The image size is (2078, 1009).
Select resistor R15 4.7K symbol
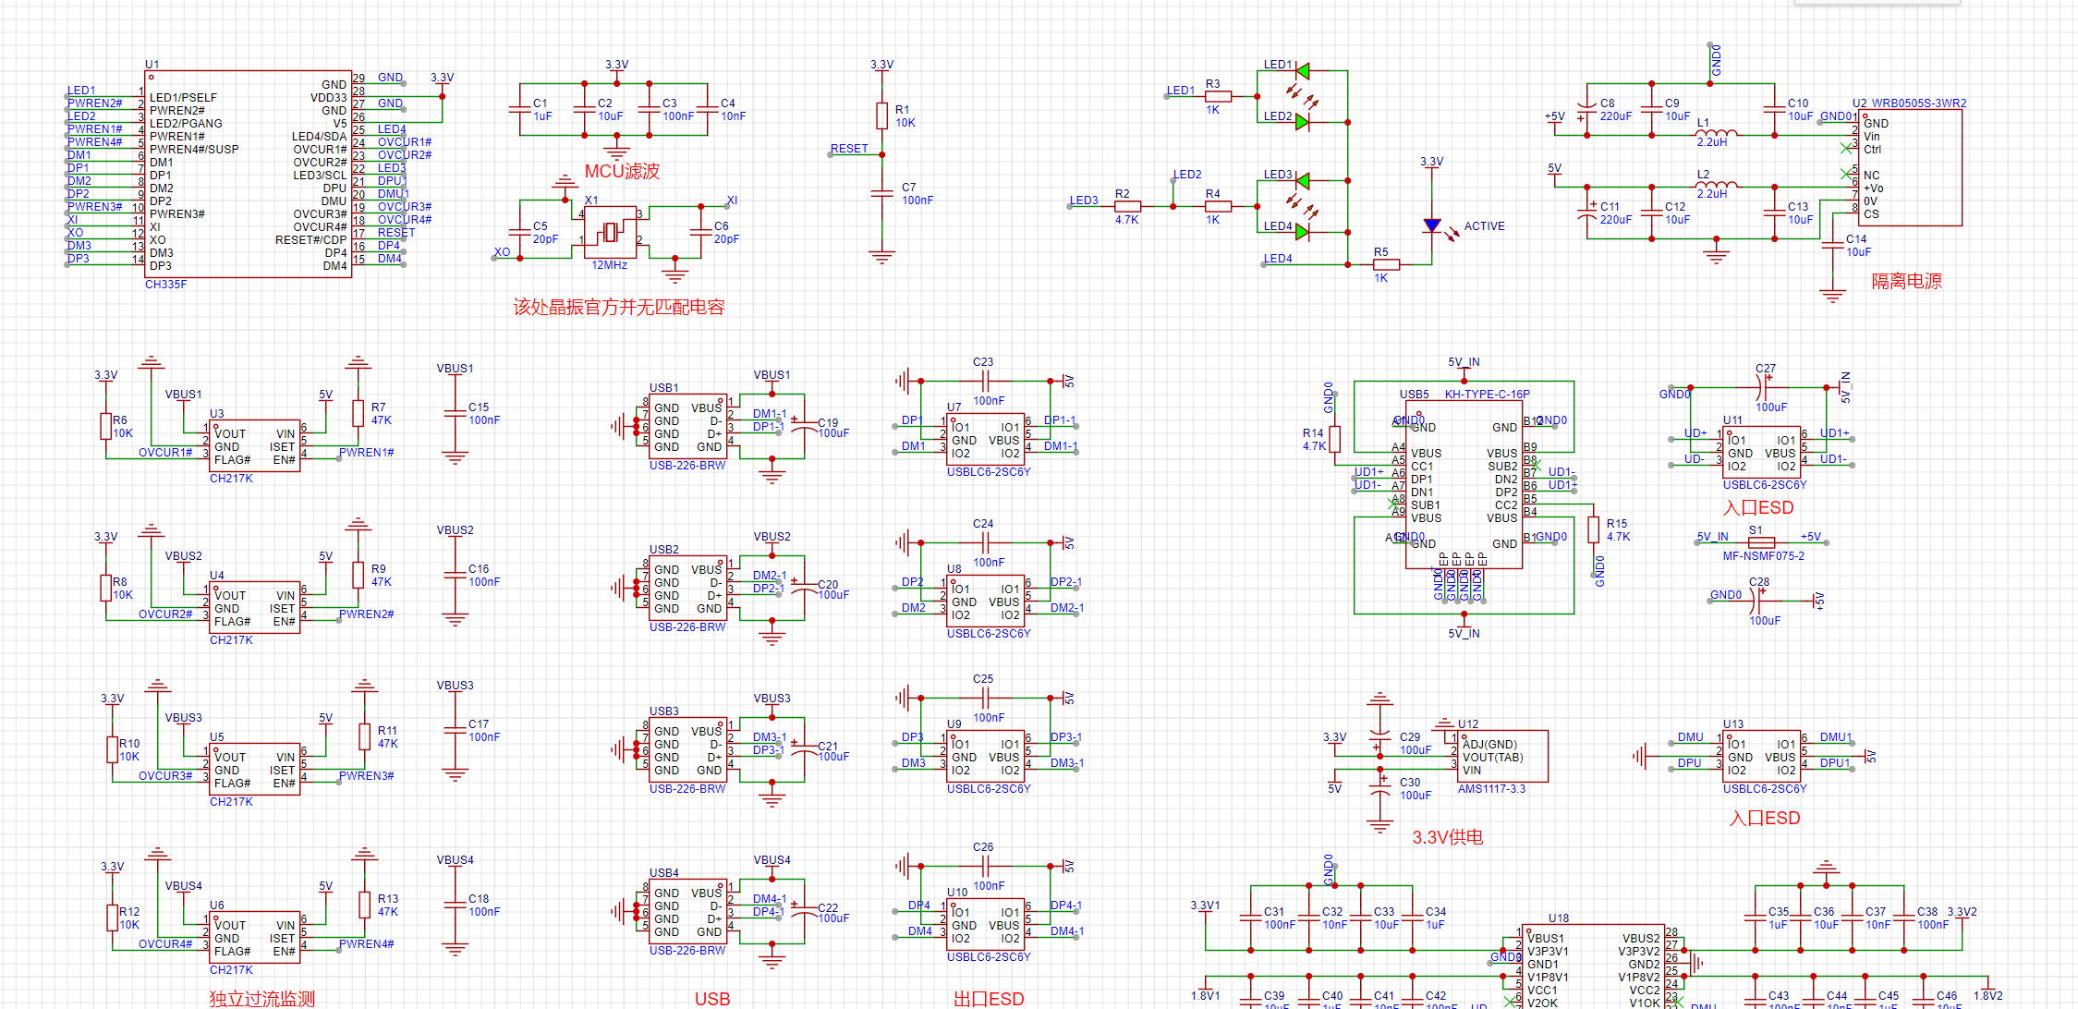click(x=1593, y=529)
